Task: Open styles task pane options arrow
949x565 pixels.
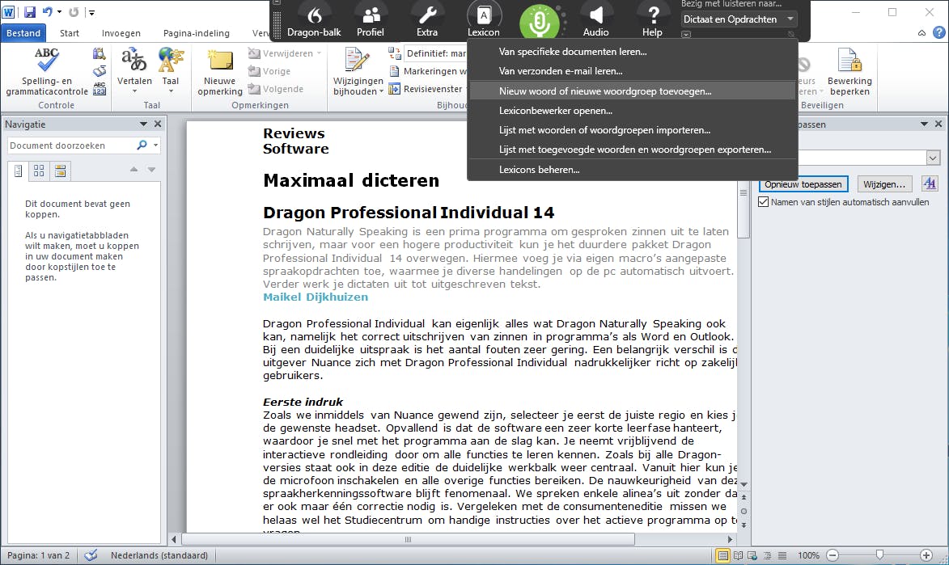Action: pyautogui.click(x=924, y=124)
